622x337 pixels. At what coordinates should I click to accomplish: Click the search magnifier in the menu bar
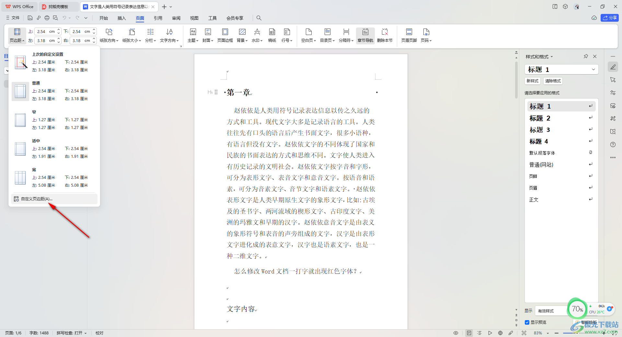click(259, 18)
